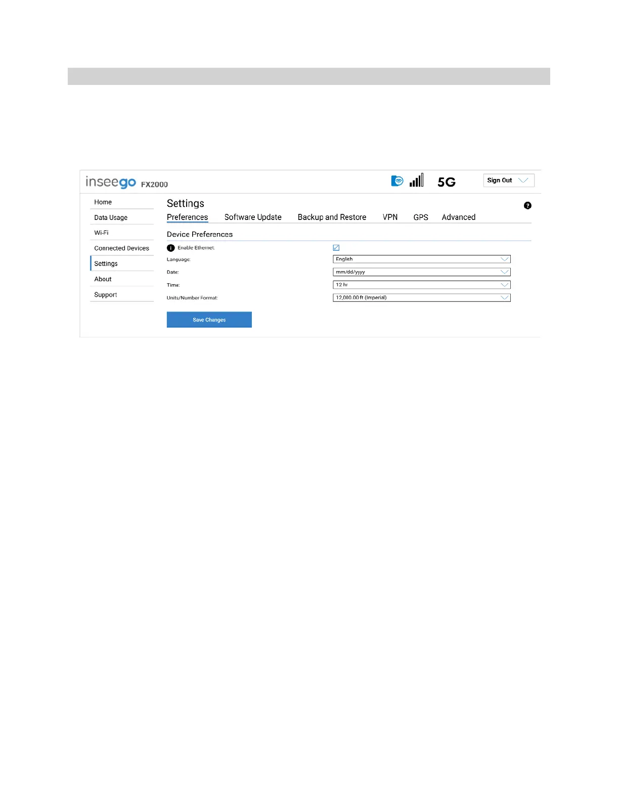619x801 pixels.
Task: Click the Enable Ethernet label
Action: coord(196,248)
